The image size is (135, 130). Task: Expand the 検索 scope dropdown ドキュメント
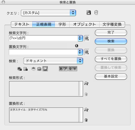click(53, 61)
